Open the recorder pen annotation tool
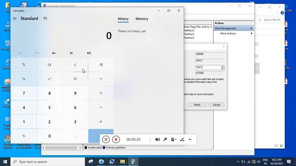 pyautogui.click(x=182, y=139)
